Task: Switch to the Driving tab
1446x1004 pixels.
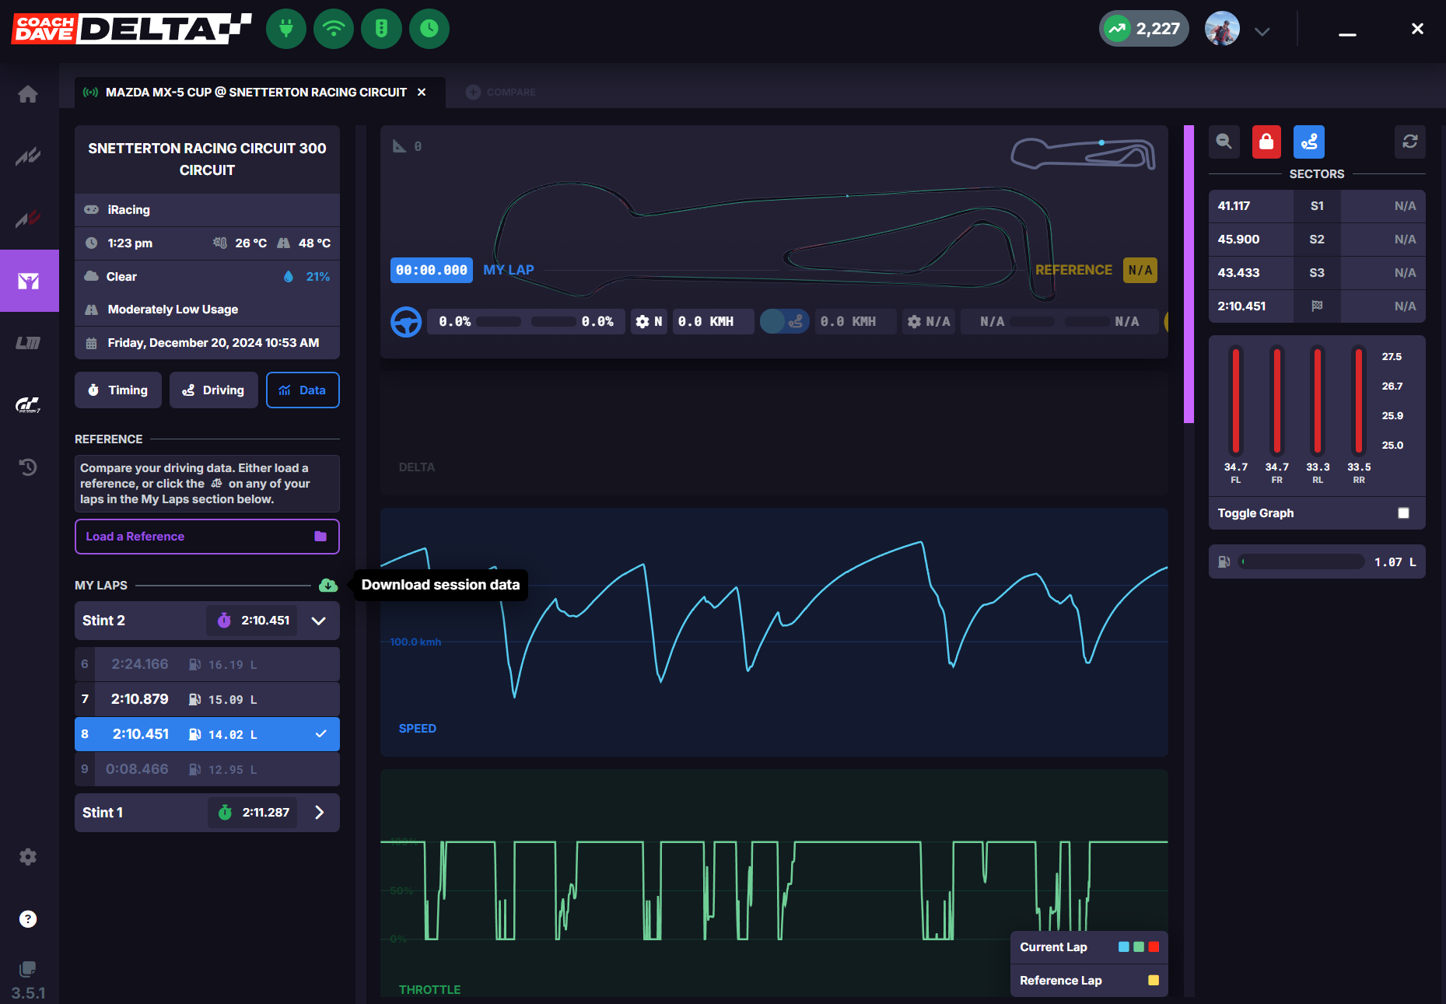Action: tap(214, 390)
